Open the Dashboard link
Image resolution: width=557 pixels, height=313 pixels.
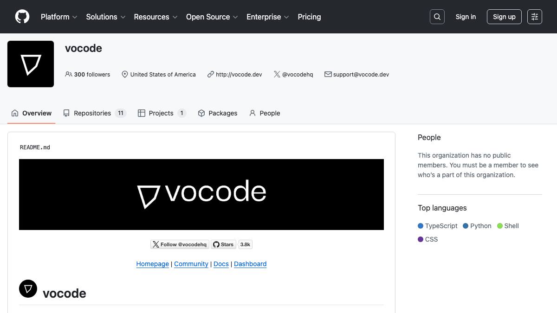coord(250,264)
